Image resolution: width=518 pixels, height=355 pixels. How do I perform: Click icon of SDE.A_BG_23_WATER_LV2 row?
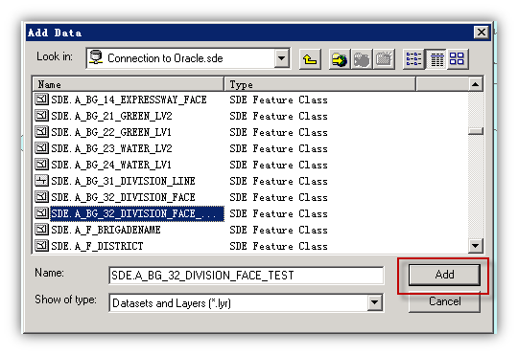41,148
